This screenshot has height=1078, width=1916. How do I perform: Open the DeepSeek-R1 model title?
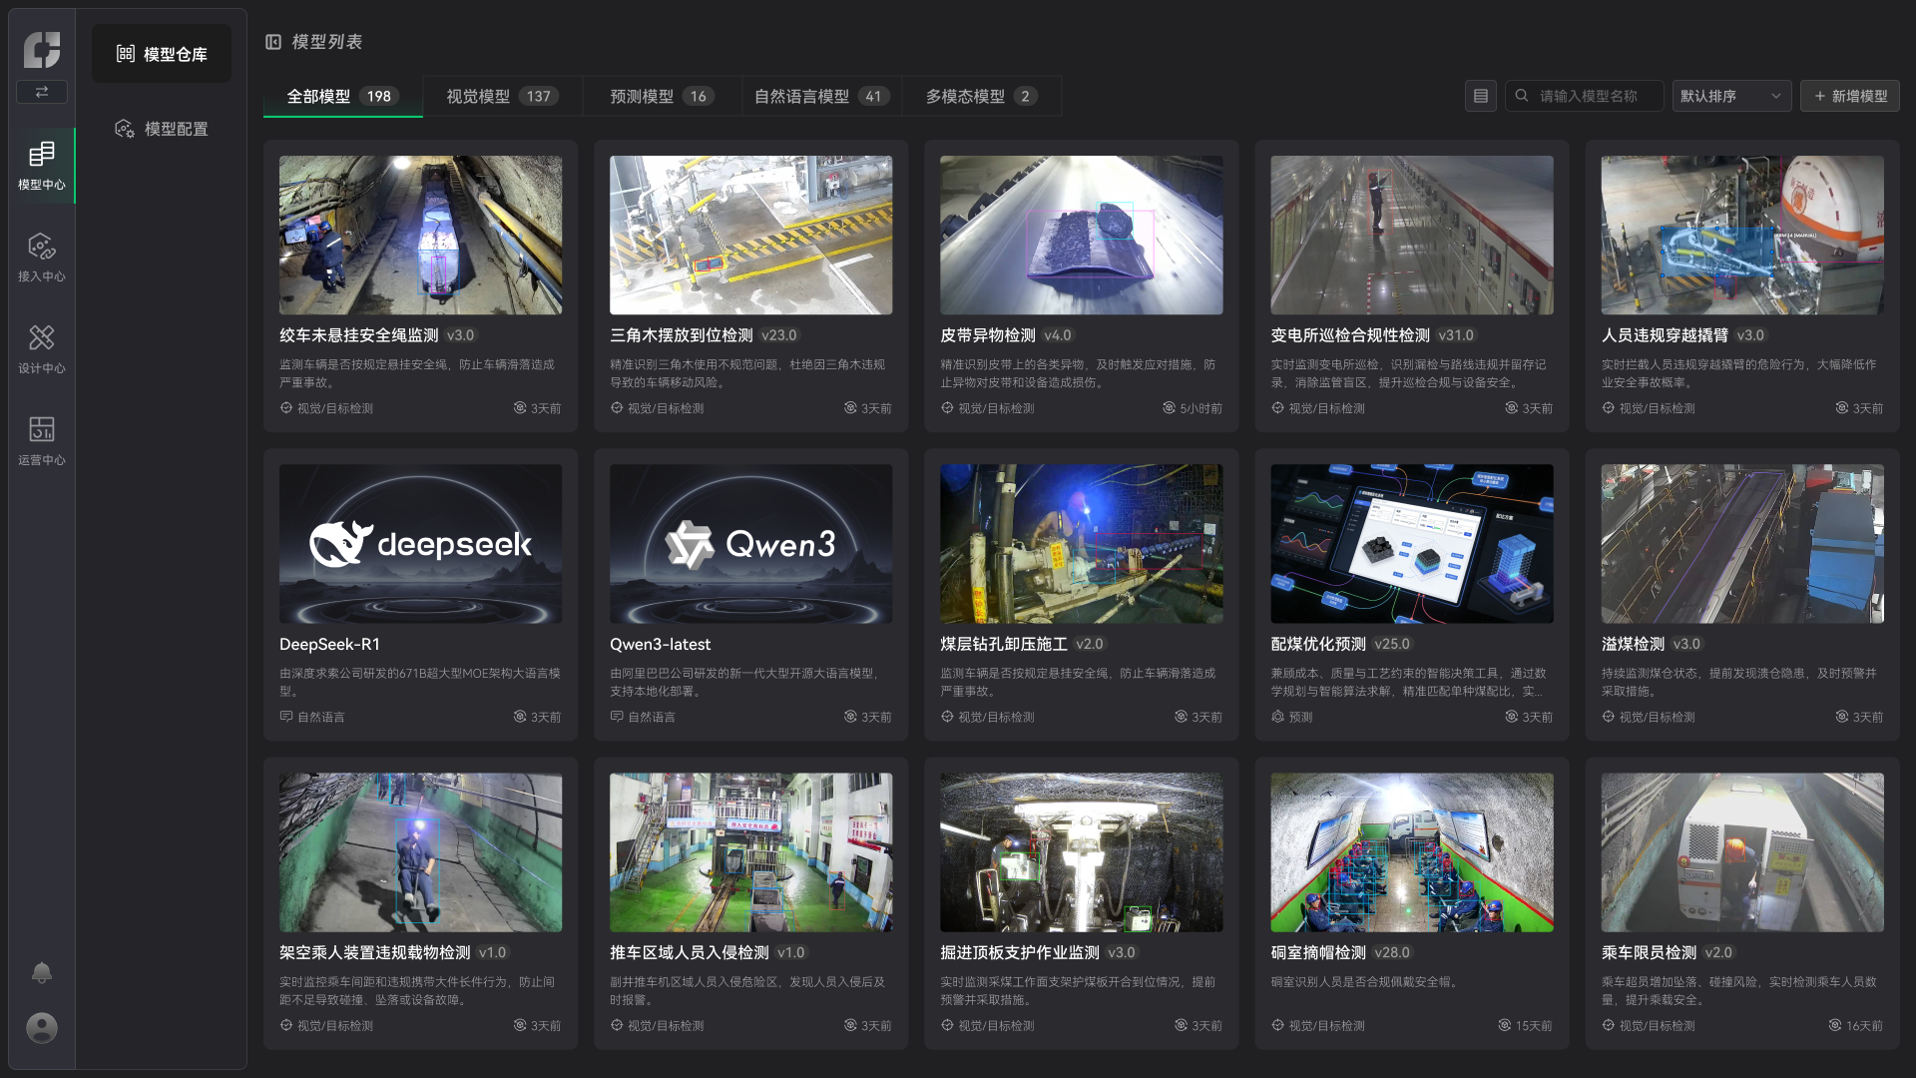pyautogui.click(x=329, y=644)
